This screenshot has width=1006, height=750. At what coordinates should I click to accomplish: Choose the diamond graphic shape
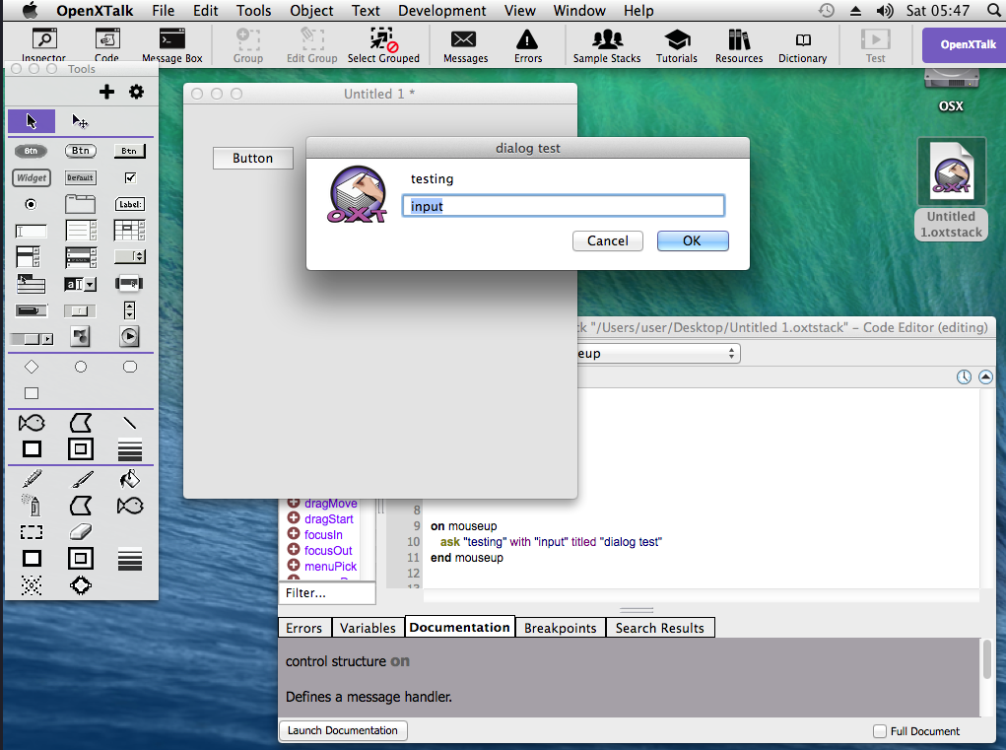click(32, 367)
